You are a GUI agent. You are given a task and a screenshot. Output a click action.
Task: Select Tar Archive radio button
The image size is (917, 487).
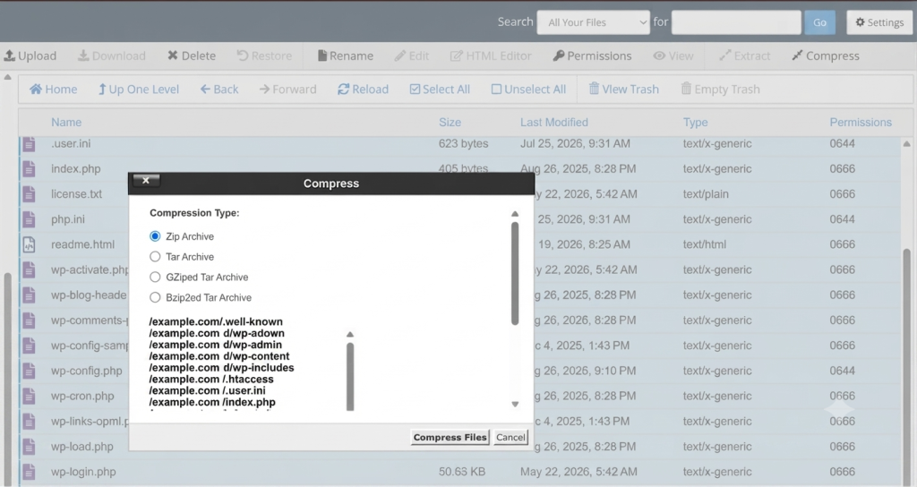pos(155,257)
